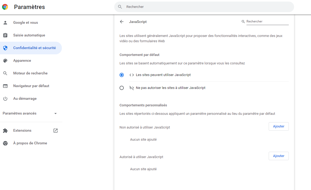
Task: Click the Paramètres page title
Action: [30, 7]
